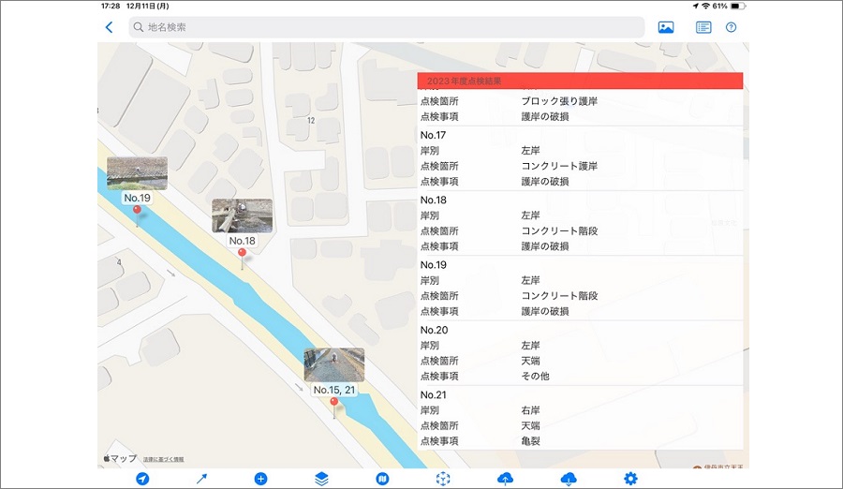Tap the map type icon
The width and height of the screenshot is (843, 489).
382,479
